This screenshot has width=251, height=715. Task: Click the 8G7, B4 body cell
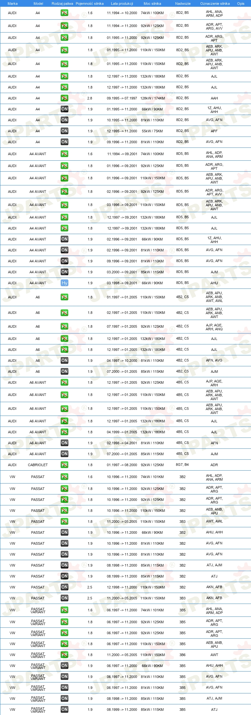182,465
